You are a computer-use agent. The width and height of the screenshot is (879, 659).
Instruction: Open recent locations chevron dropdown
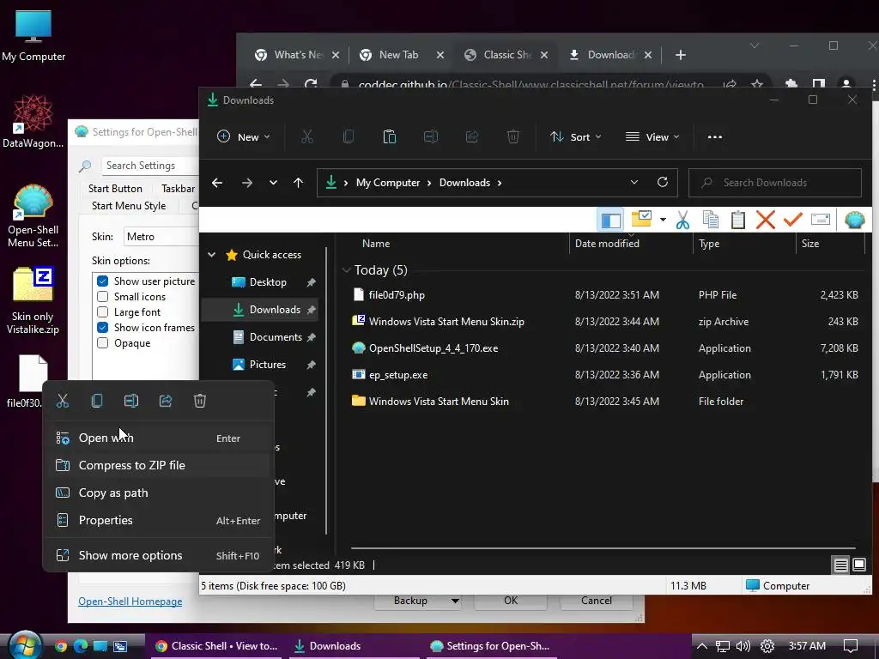coord(273,183)
